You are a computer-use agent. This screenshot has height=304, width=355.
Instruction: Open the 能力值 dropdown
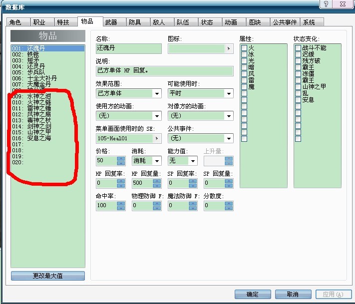[x=193, y=161]
